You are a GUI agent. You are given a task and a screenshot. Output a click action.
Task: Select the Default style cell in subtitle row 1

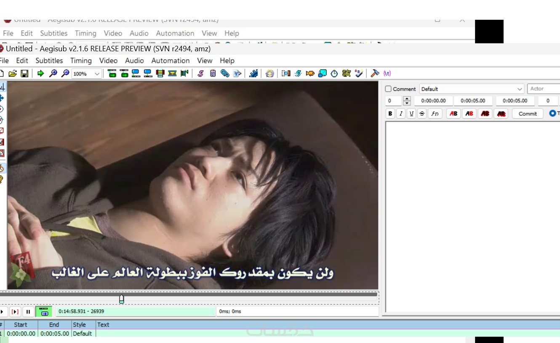[x=83, y=333]
